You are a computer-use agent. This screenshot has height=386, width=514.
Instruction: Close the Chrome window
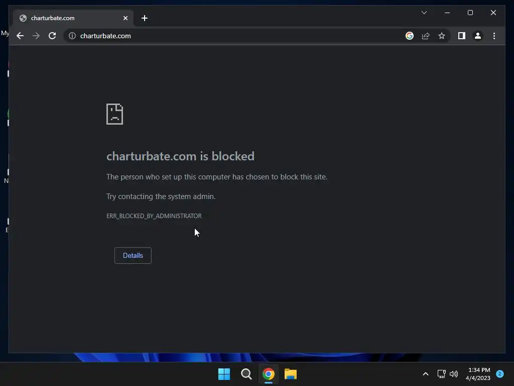pos(493,13)
